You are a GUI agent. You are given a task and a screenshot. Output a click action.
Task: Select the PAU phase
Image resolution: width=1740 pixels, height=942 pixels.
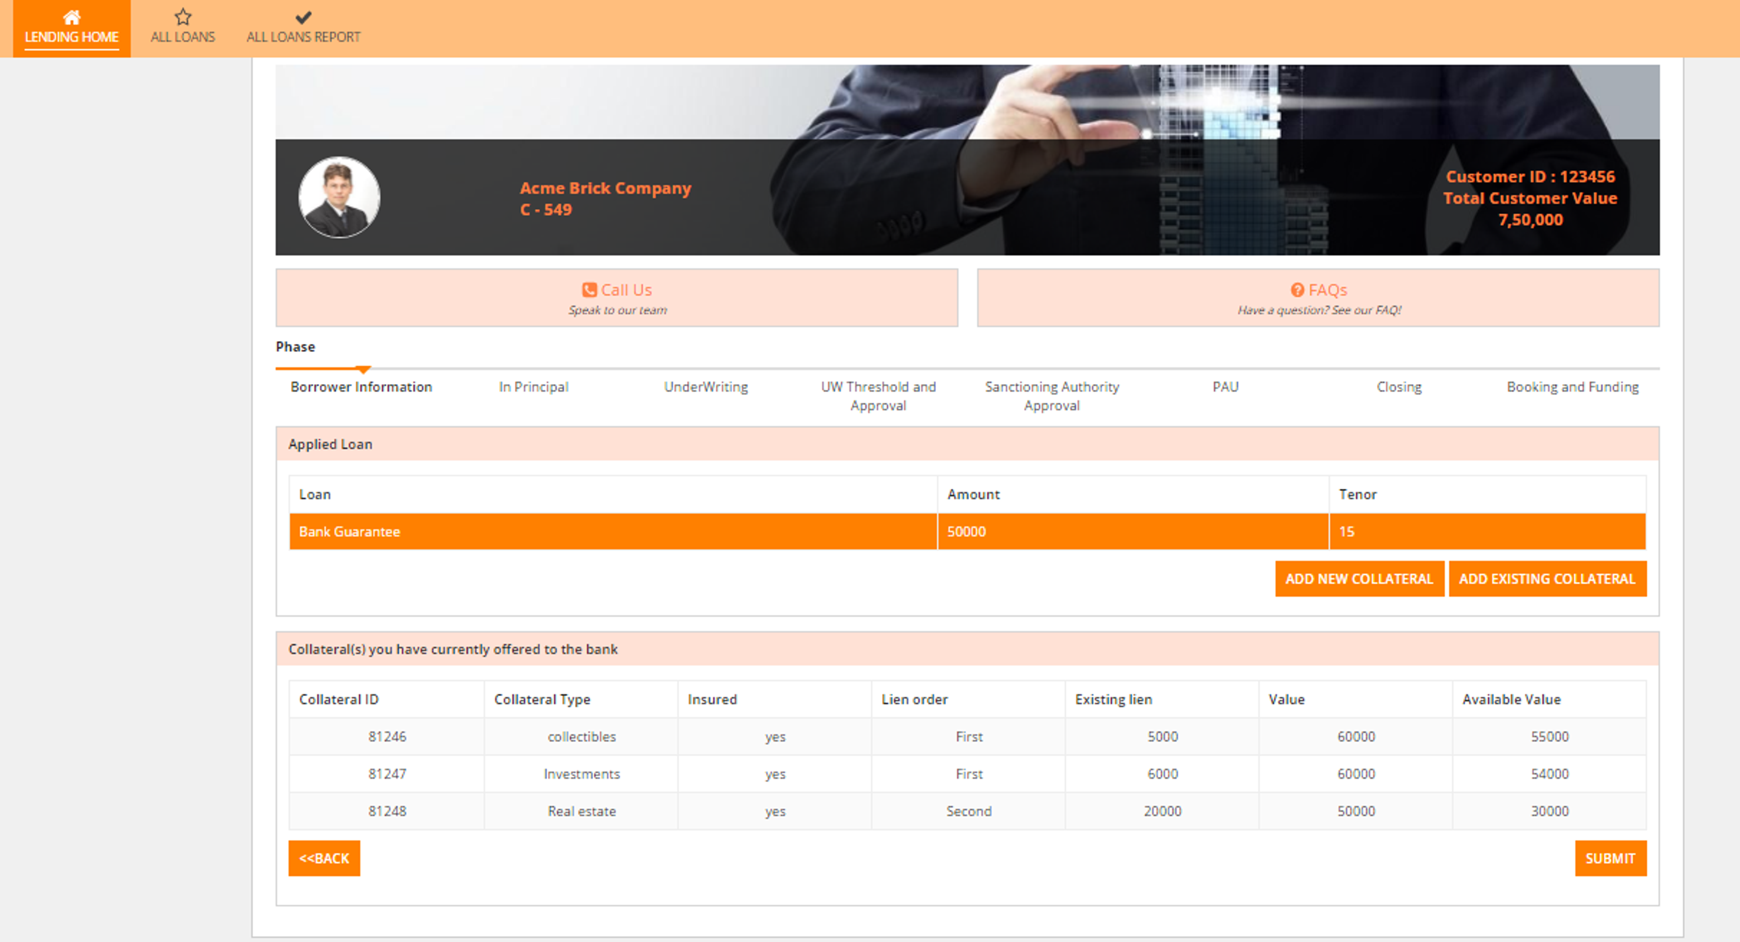pos(1225,387)
